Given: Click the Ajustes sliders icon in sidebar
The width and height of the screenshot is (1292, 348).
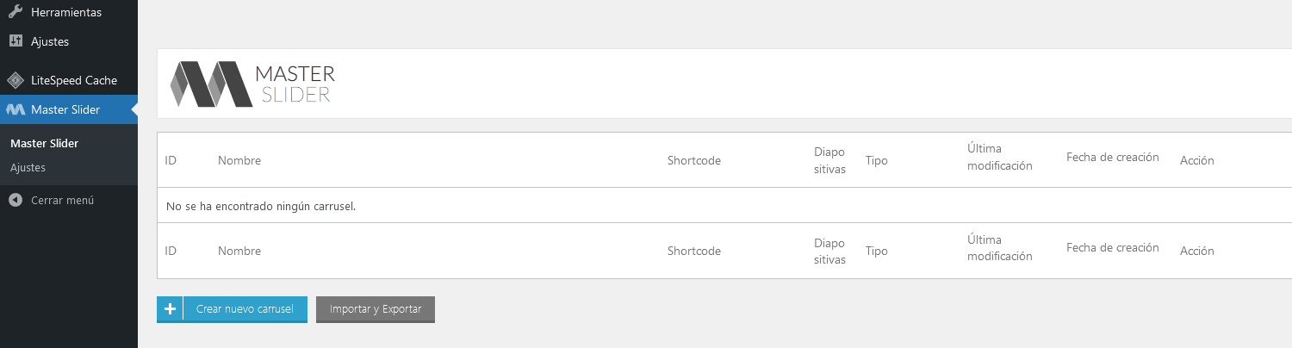Looking at the screenshot, I should pyautogui.click(x=16, y=40).
